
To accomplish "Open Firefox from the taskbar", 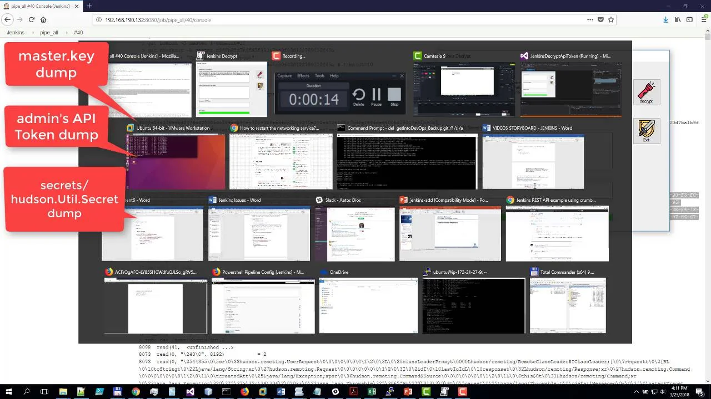I will [x=244, y=391].
